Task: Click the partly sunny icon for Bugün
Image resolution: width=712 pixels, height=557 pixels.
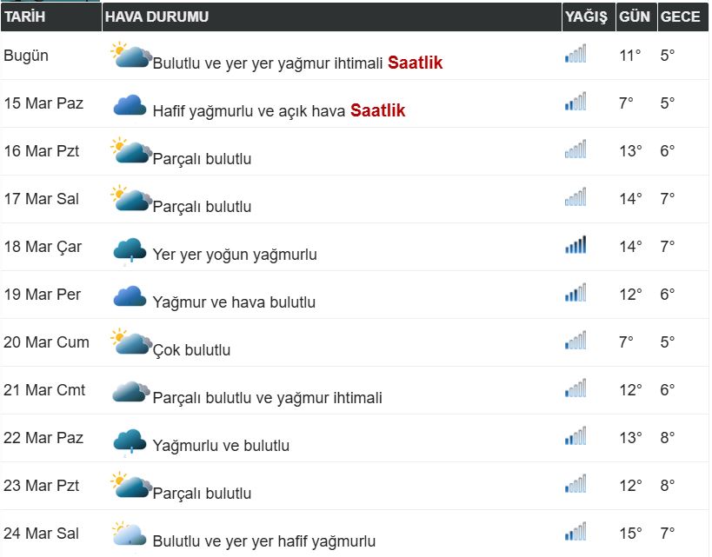Action: [131, 56]
